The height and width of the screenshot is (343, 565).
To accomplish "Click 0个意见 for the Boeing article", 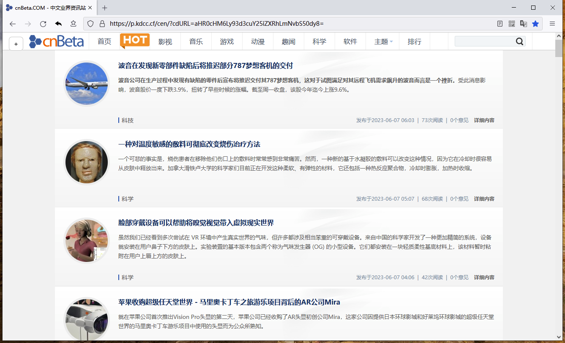I will (459, 120).
